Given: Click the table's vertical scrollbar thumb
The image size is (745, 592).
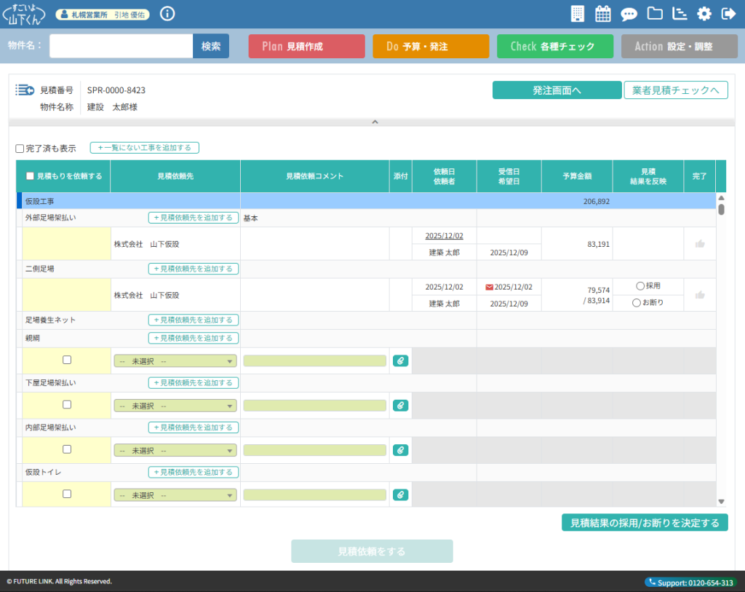Looking at the screenshot, I should (721, 210).
